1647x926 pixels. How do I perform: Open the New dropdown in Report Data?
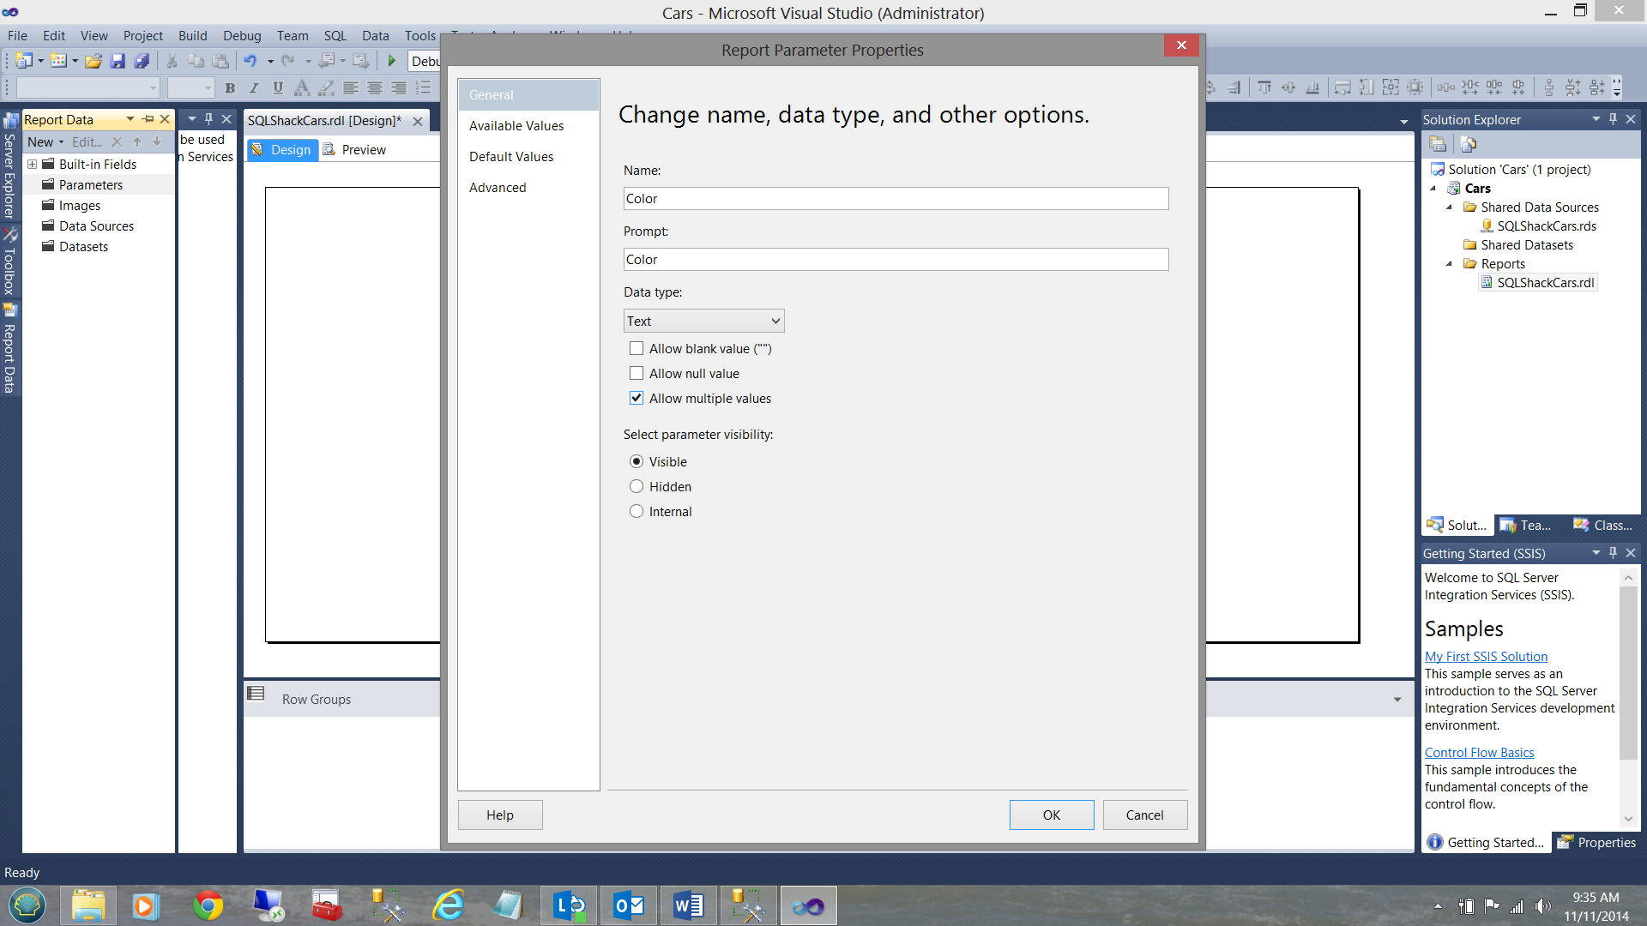(x=45, y=142)
